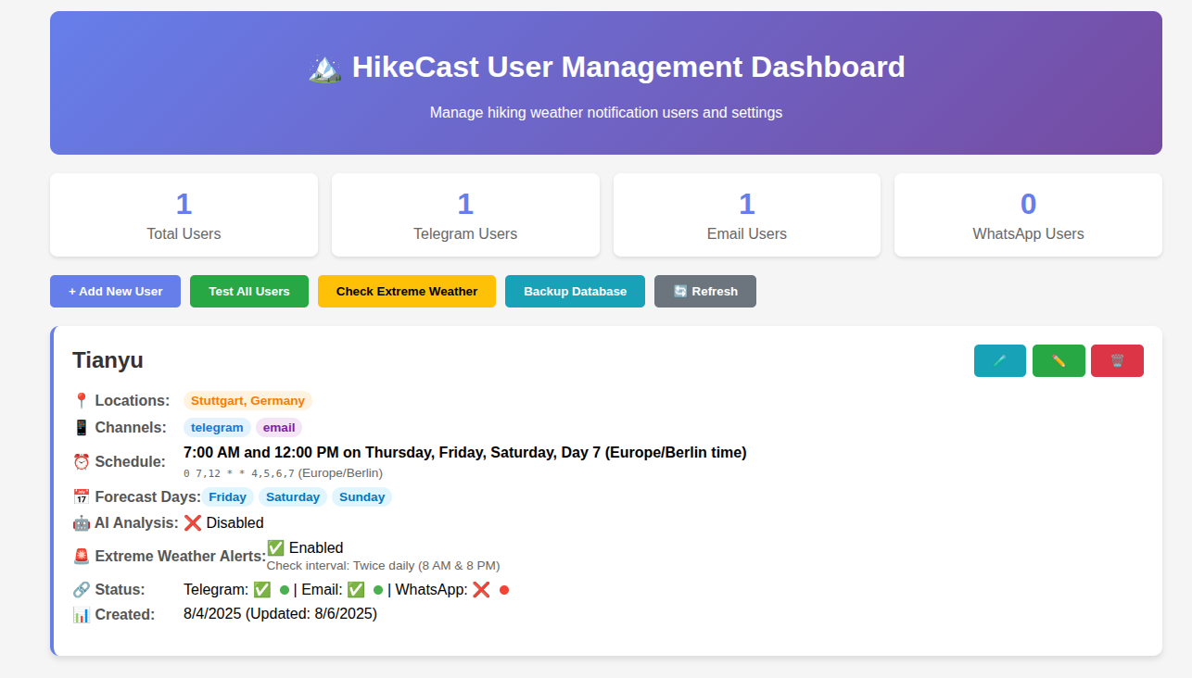Click the pin icon beside Locations
The width and height of the screenshot is (1192, 678).
82,401
